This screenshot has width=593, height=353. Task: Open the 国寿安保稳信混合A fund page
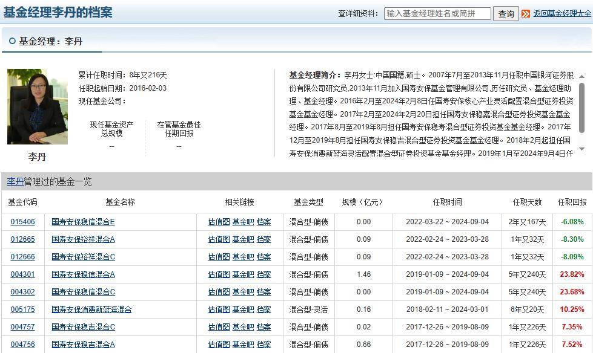(x=84, y=274)
